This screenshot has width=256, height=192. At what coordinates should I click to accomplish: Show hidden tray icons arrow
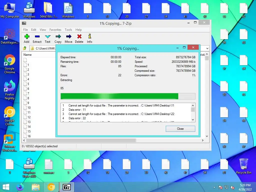[214, 187]
